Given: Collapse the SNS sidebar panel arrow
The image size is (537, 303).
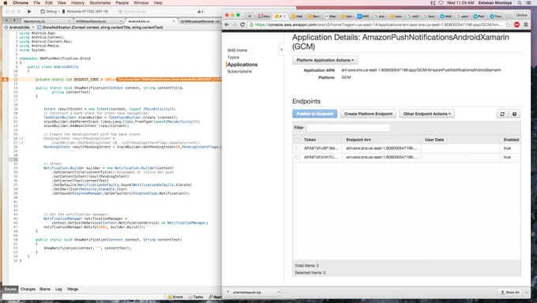Looking at the screenshot, I should 281,50.
